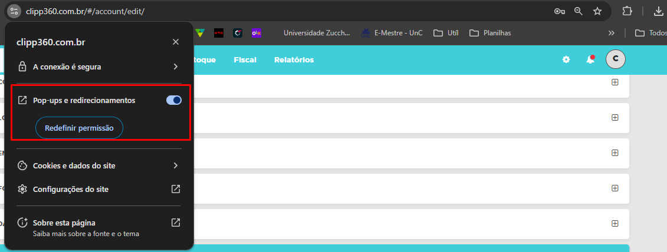667x252 pixels.
Task: Click the zoom magnifier icon in address bar
Action: click(579, 11)
